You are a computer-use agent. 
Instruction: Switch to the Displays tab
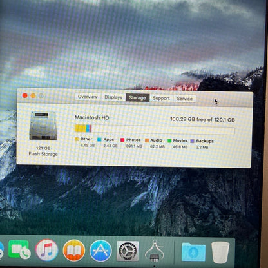(113, 97)
